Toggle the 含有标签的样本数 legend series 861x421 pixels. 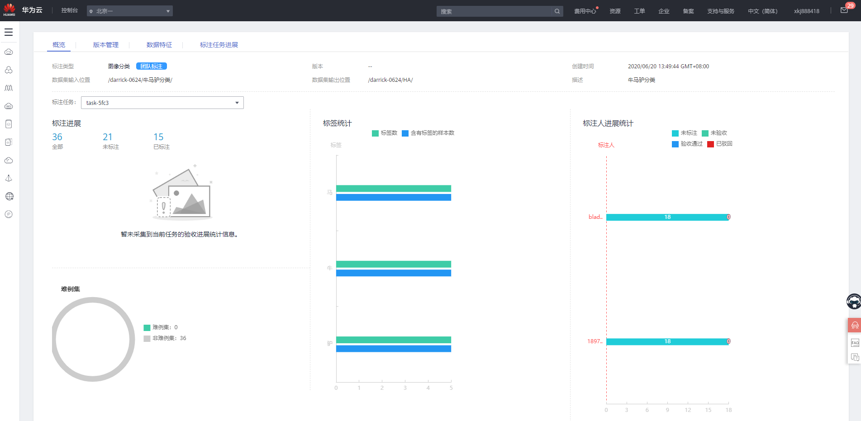pyautogui.click(x=428, y=133)
